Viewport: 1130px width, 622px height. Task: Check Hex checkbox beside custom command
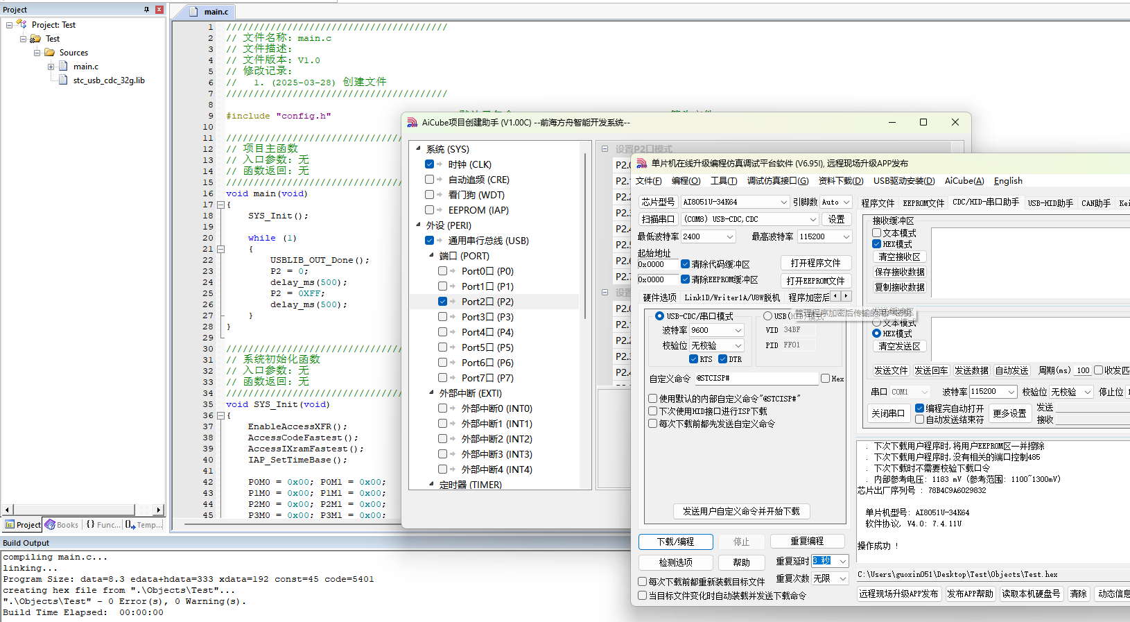825,379
